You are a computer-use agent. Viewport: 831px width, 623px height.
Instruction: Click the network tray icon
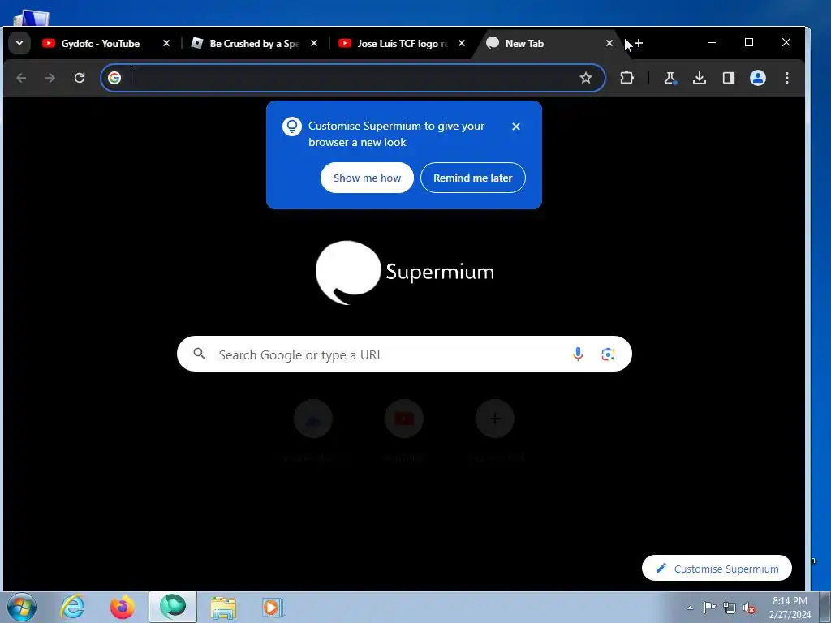point(730,608)
